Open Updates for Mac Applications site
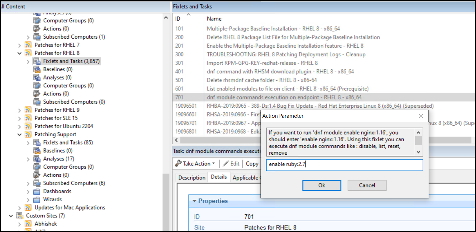 tap(69, 207)
